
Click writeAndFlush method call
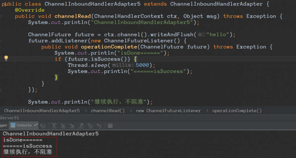click(172, 35)
